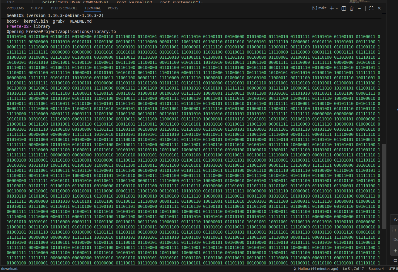Close the bottom panel
The height and width of the screenshot is (272, 398).
379,8
